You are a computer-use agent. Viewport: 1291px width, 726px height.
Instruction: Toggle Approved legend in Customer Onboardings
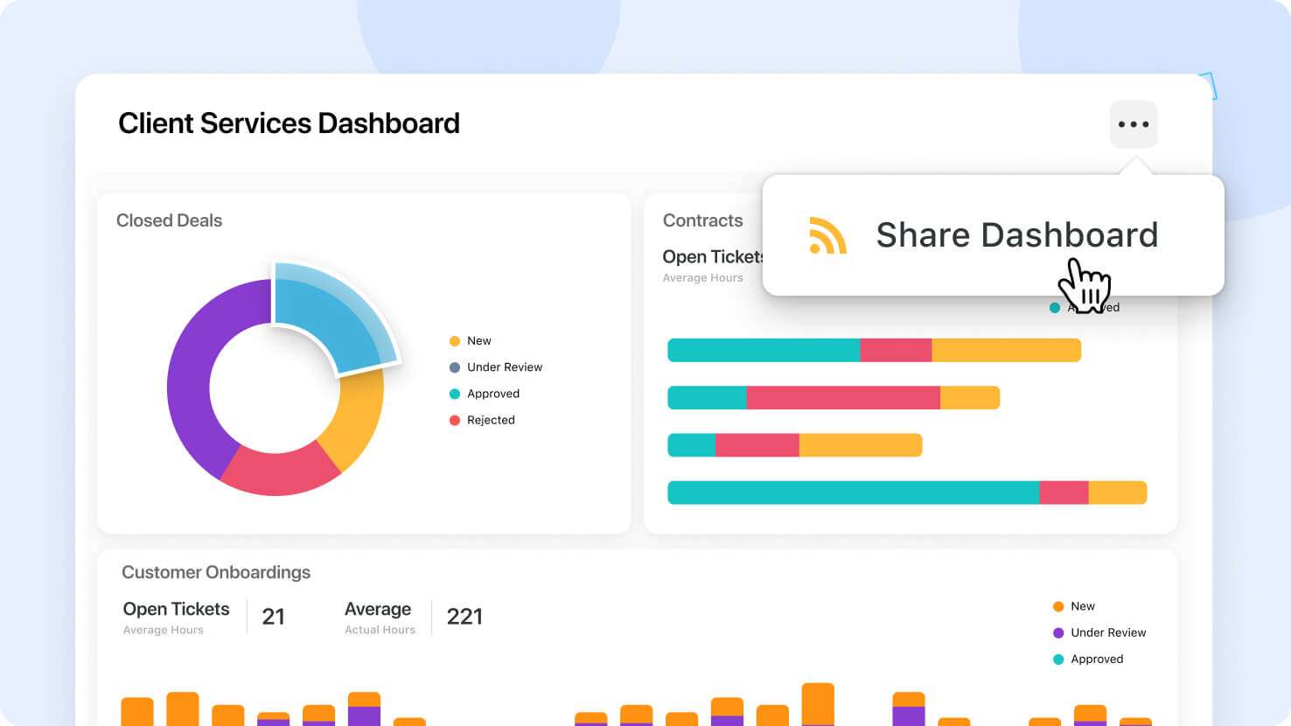pyautogui.click(x=1088, y=659)
